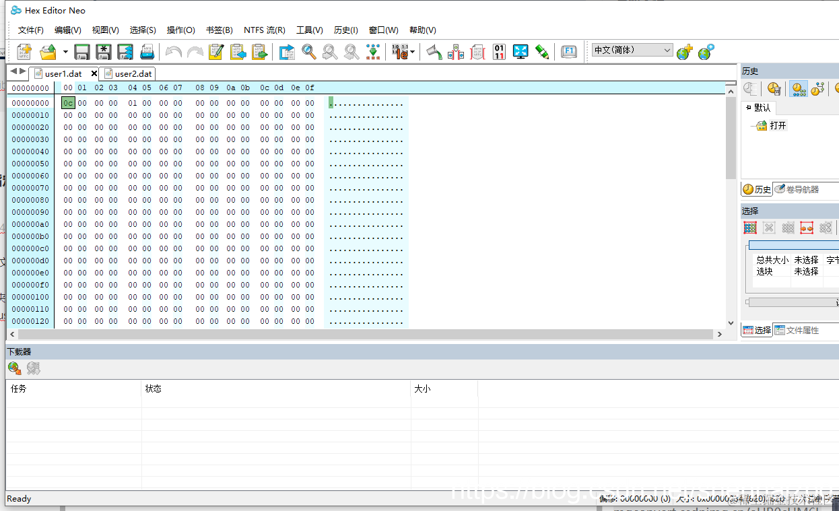Open the 帮助(V) menu
The image size is (839, 511).
pyautogui.click(x=423, y=30)
